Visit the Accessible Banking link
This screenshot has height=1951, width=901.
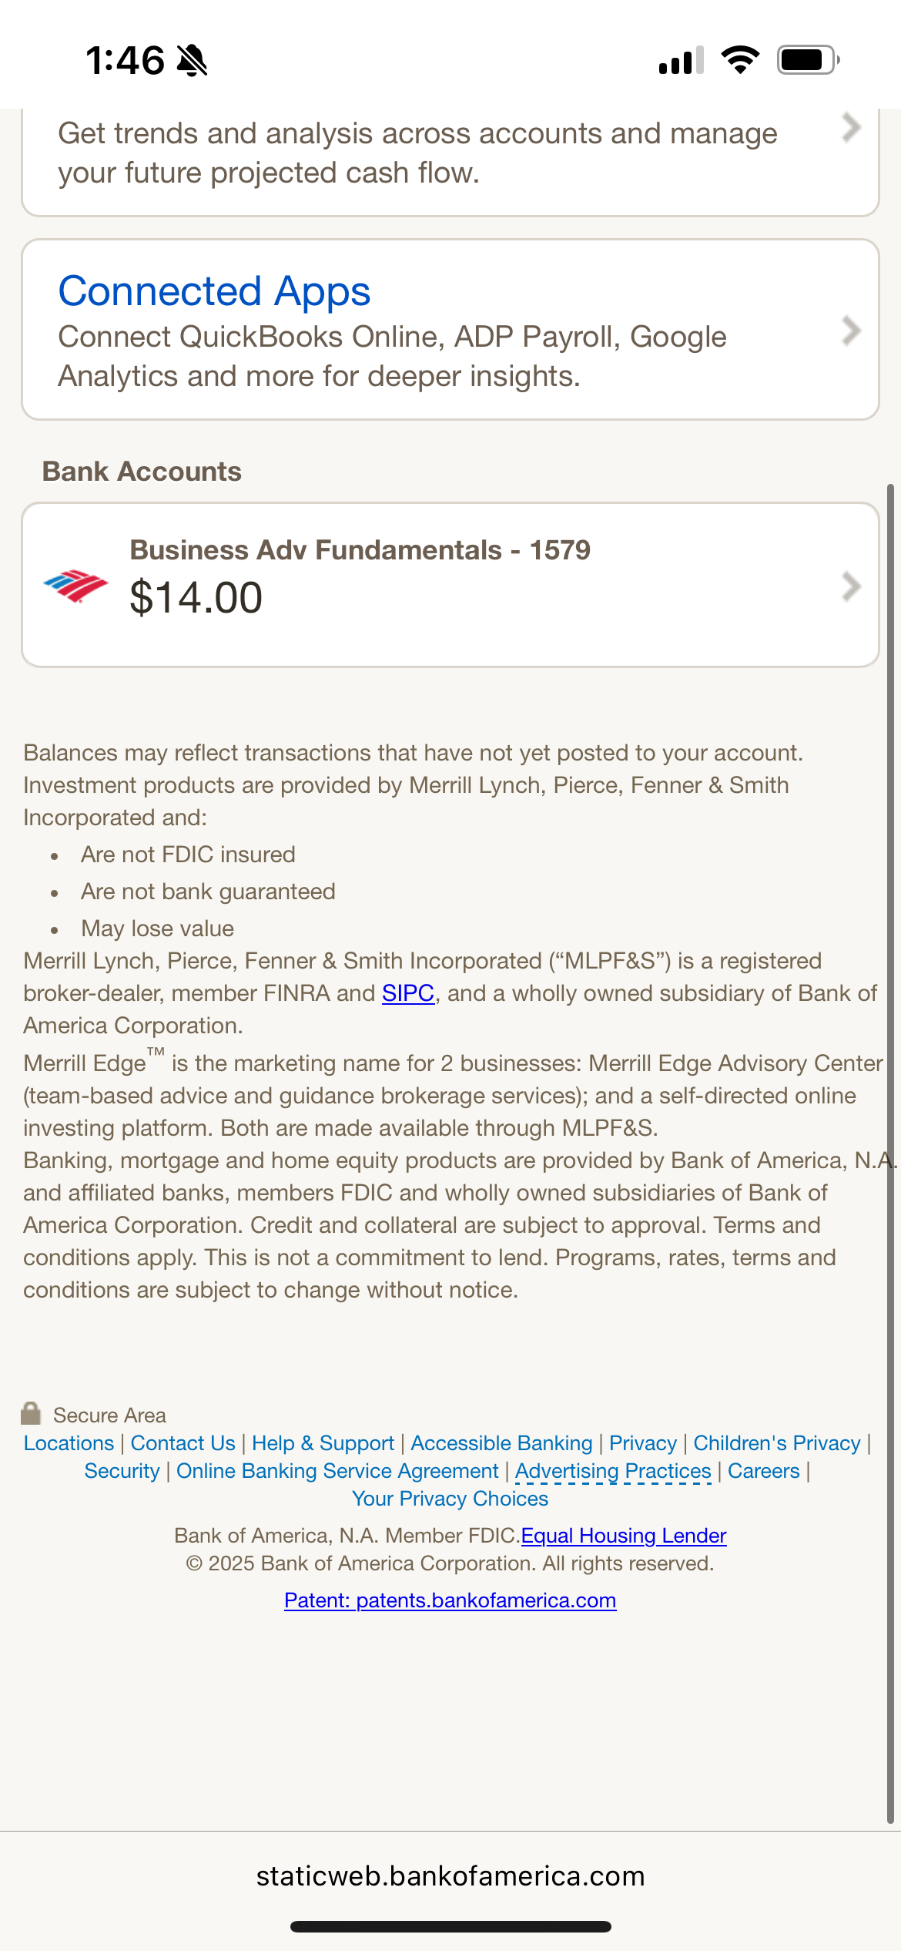pyautogui.click(x=501, y=1443)
